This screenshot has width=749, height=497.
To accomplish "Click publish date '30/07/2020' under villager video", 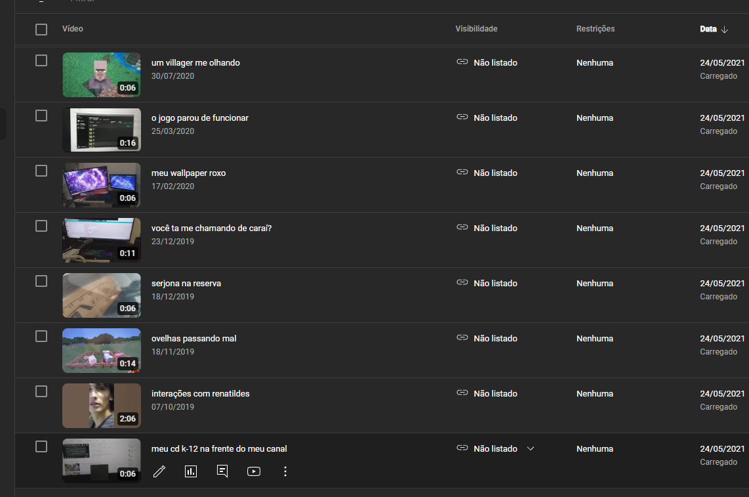I will (x=173, y=76).
